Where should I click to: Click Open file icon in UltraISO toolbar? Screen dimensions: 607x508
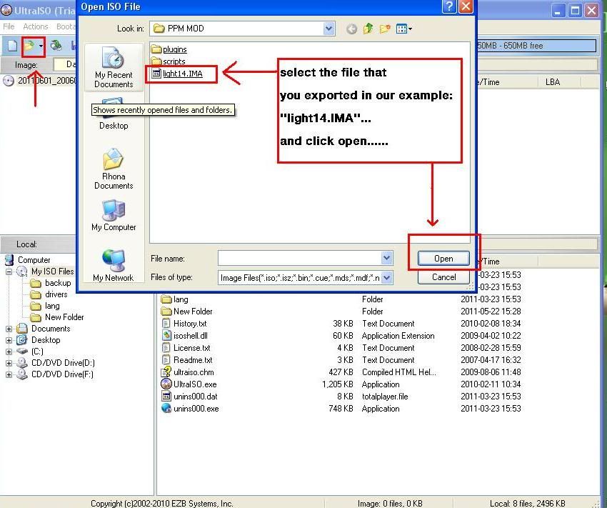29,46
